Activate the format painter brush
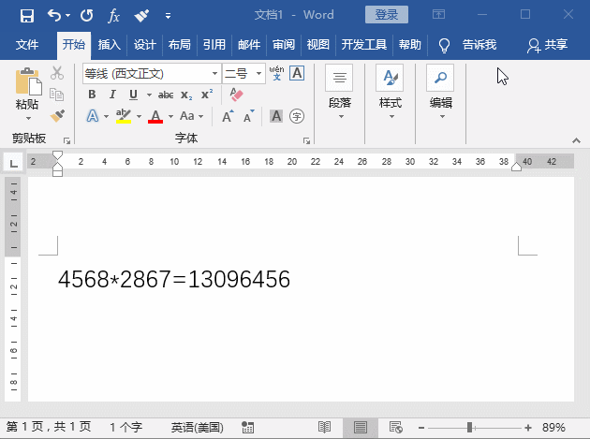 57,116
